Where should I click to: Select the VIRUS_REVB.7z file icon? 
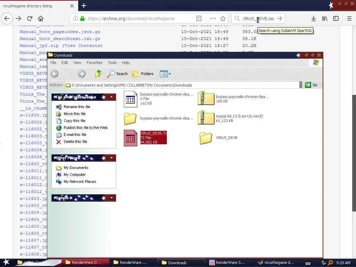[x=130, y=138]
